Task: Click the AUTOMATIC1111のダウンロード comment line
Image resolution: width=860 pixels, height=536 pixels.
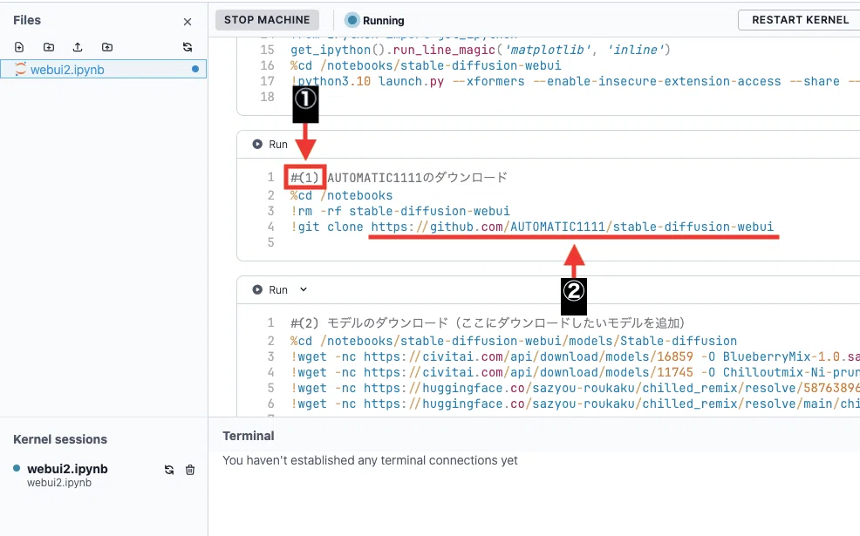Action: point(399,178)
